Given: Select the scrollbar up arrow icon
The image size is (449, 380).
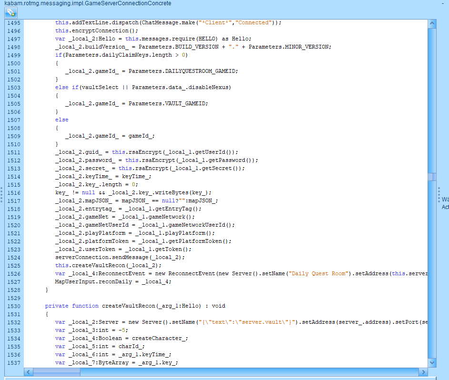Looking at the screenshot, I should click(432, 22).
